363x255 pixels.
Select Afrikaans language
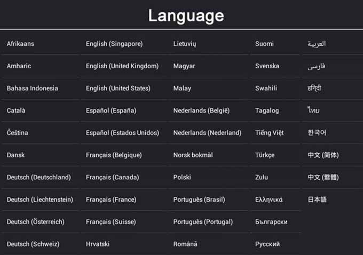click(20, 44)
